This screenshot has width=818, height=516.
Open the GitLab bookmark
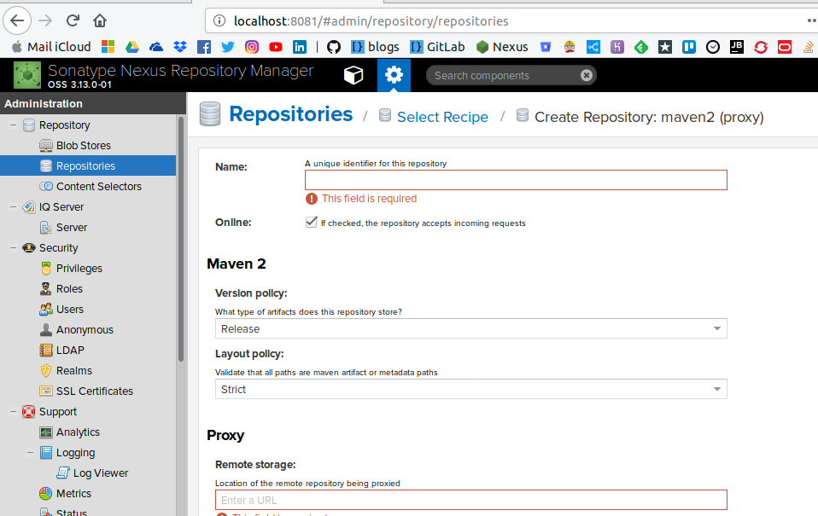pyautogui.click(x=437, y=47)
